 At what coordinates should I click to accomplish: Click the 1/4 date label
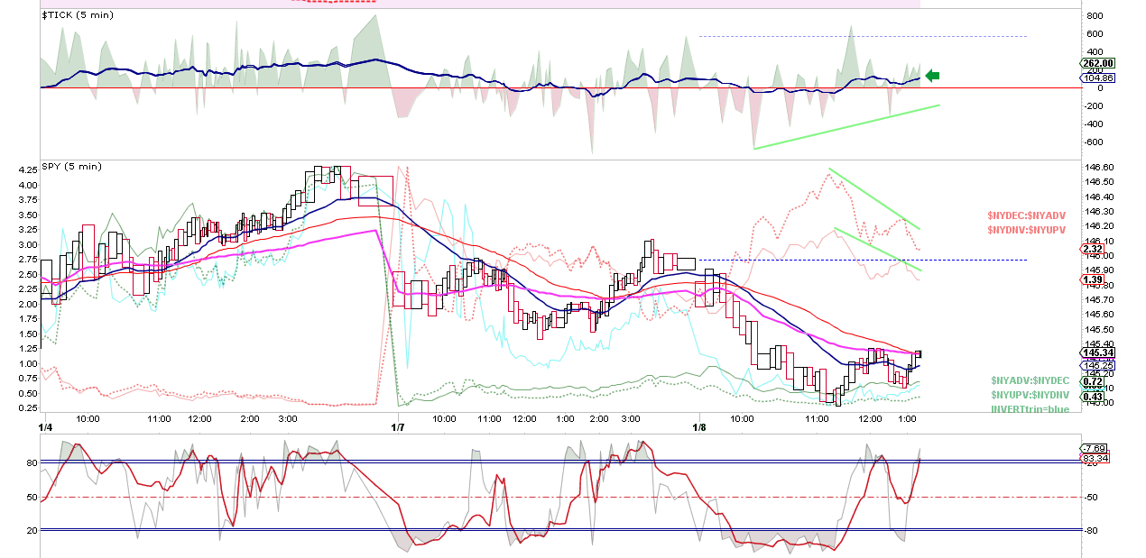[x=46, y=425]
